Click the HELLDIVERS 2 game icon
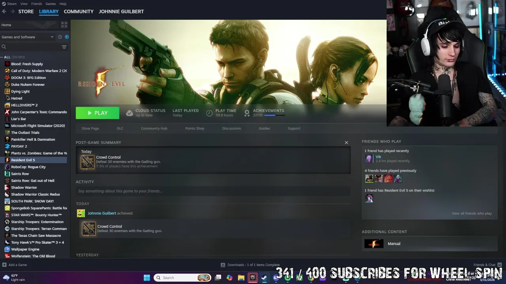This screenshot has height=284, width=506. click(7, 105)
